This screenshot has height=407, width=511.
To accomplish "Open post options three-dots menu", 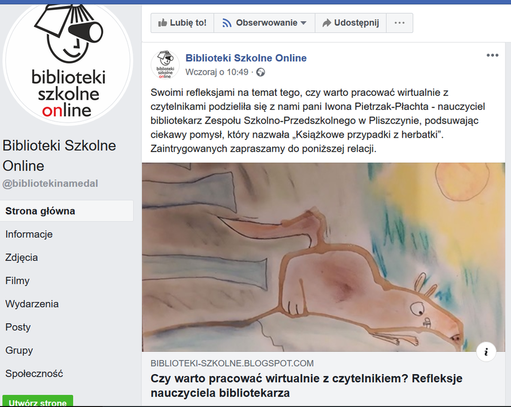I will point(492,56).
